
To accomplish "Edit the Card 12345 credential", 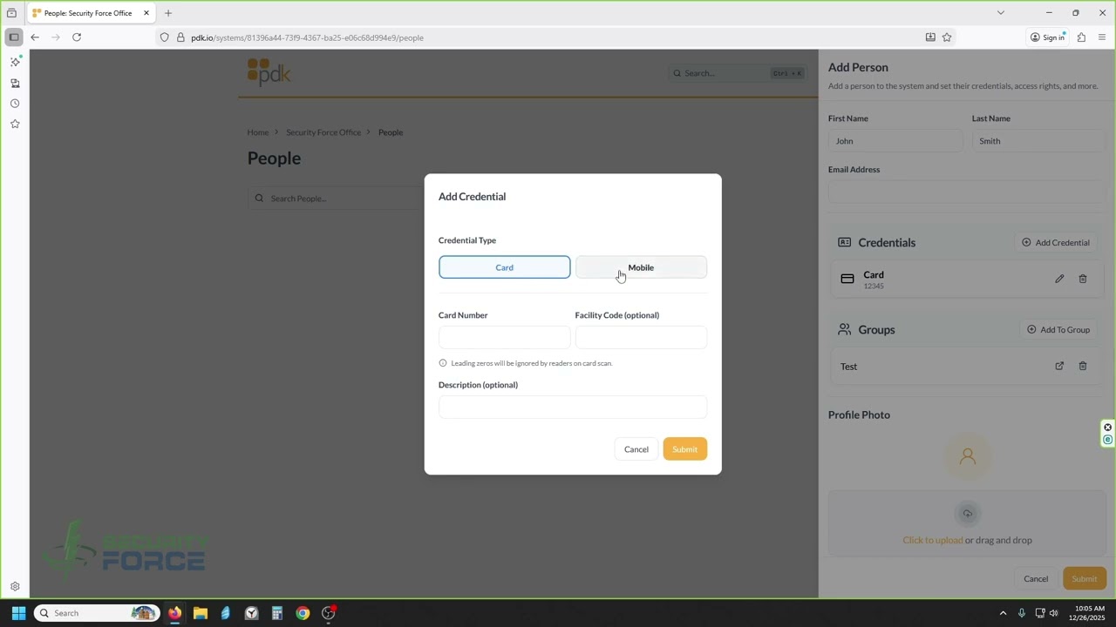I will coord(1059,279).
